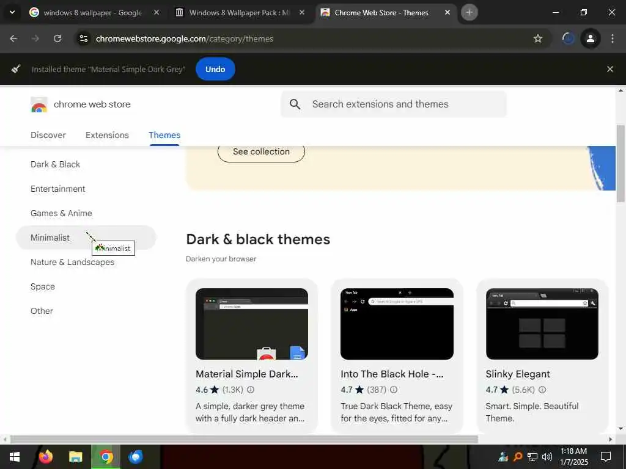
Task: Click the See collection button
Action: (x=261, y=151)
